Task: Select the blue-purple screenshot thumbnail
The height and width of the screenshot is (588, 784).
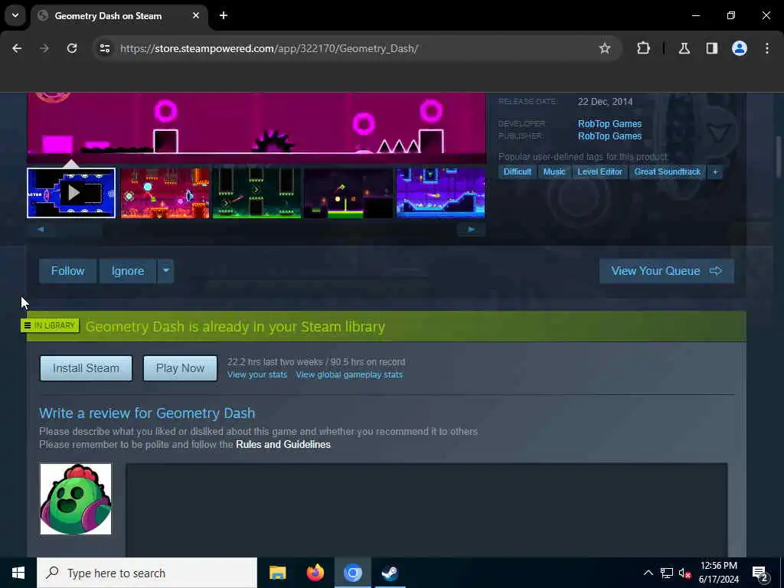Action: (440, 193)
